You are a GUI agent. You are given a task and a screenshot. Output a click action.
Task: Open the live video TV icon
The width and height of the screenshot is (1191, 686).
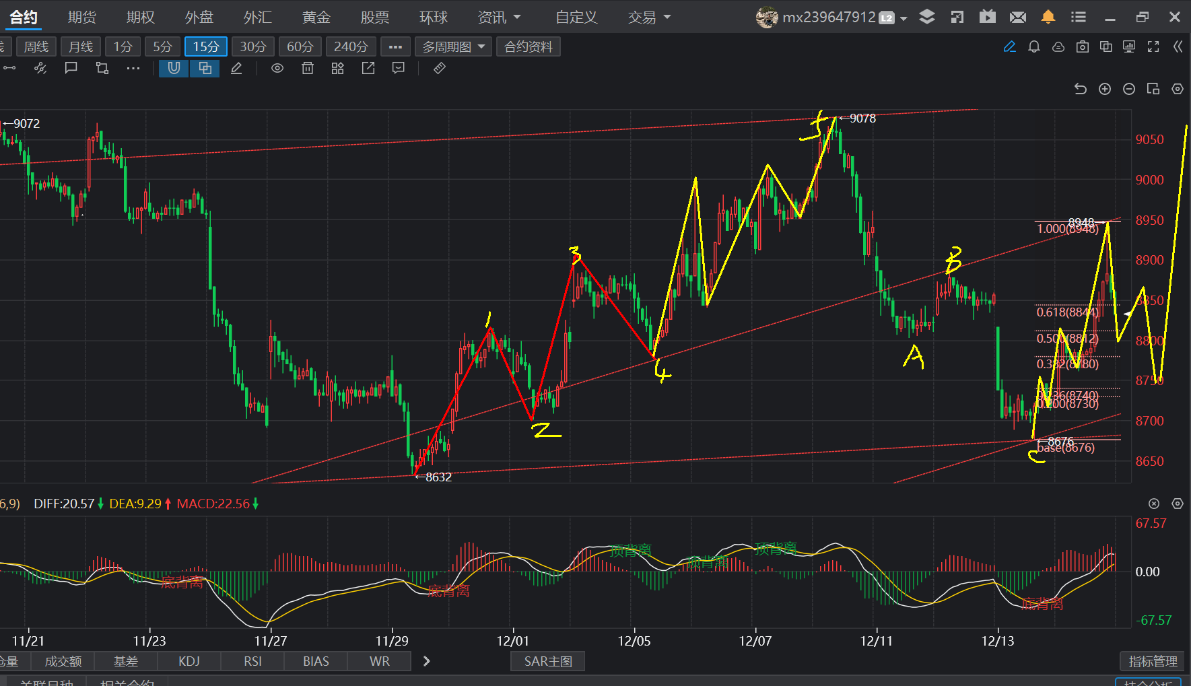tap(988, 17)
